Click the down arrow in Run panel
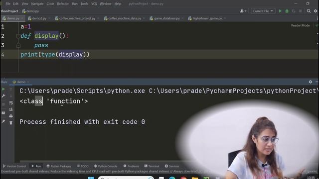 tap(11, 96)
